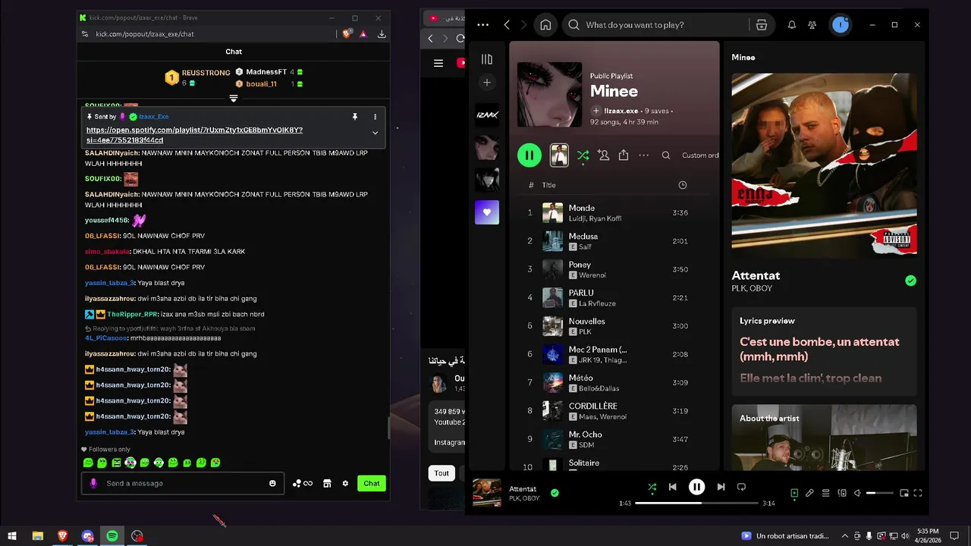Adjust the Spotify volume slider

(880, 493)
